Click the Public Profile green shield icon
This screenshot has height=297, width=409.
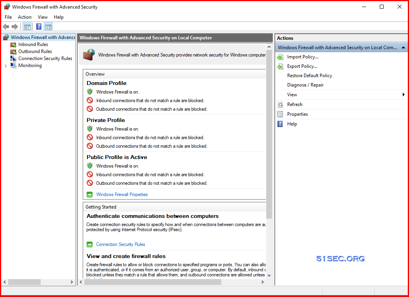tap(90, 166)
